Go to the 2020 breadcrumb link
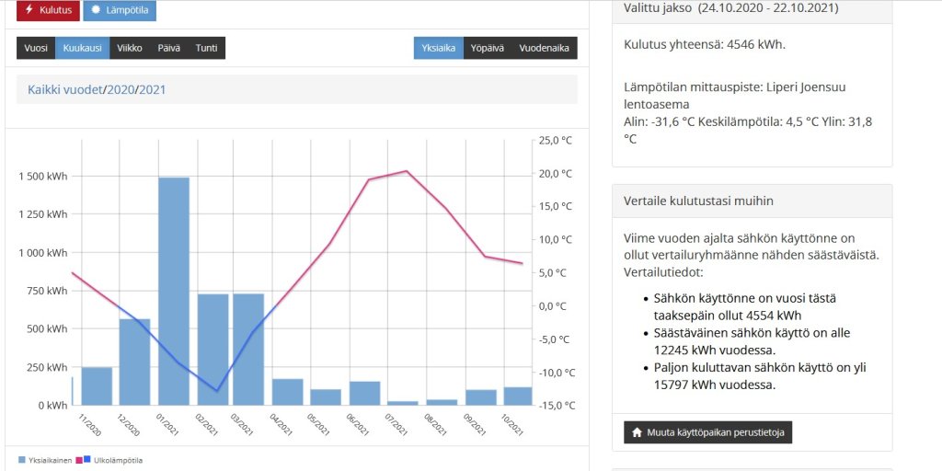 [121, 89]
